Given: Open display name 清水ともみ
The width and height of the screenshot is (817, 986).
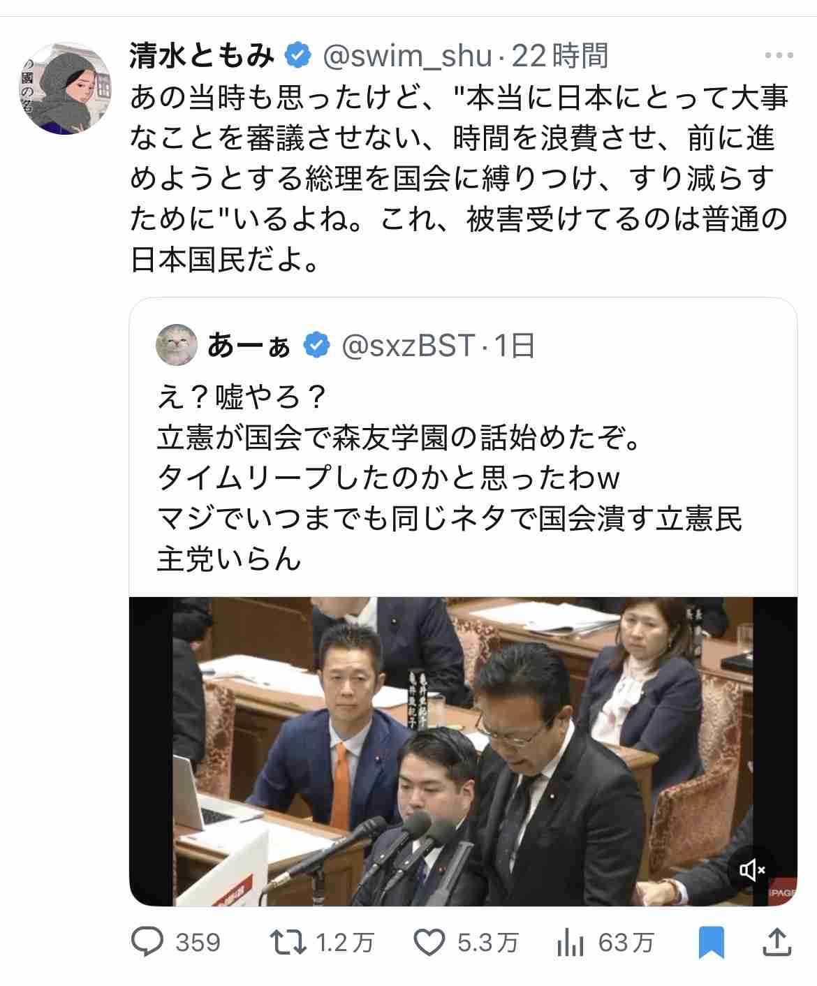Looking at the screenshot, I should click(203, 56).
